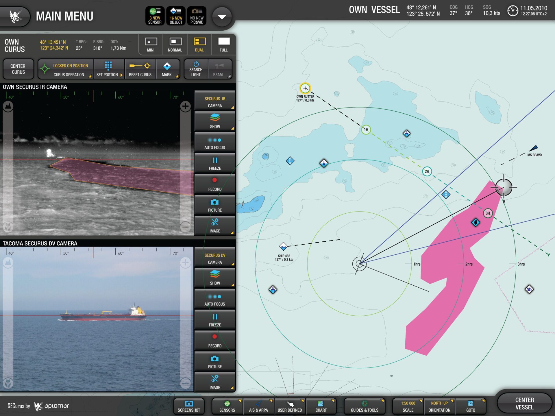Viewport: 555px width, 416px height.
Task: Open the Mark diamond tool
Action: (168, 69)
